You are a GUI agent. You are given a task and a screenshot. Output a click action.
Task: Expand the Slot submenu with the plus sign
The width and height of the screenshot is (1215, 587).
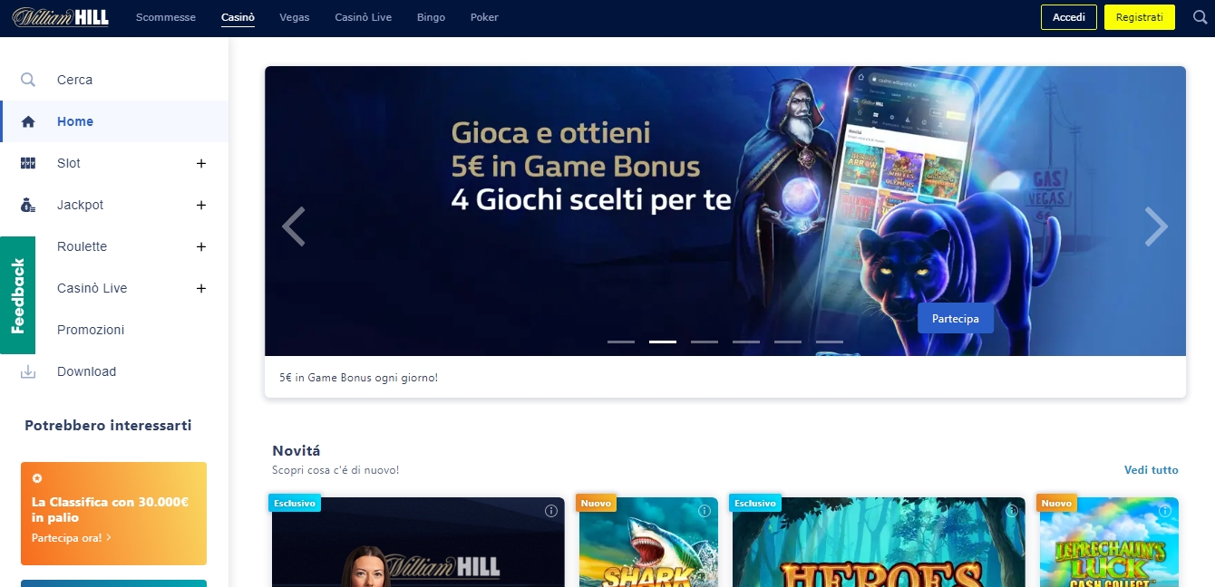201,163
